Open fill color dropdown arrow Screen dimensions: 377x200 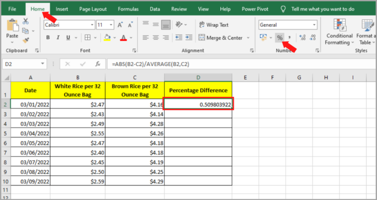pyautogui.click(x=114, y=38)
